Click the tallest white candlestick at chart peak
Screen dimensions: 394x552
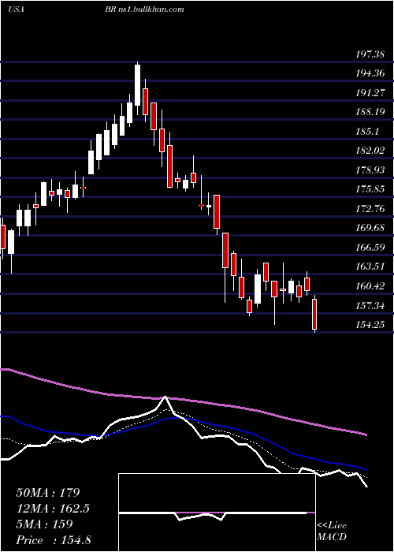(x=137, y=85)
